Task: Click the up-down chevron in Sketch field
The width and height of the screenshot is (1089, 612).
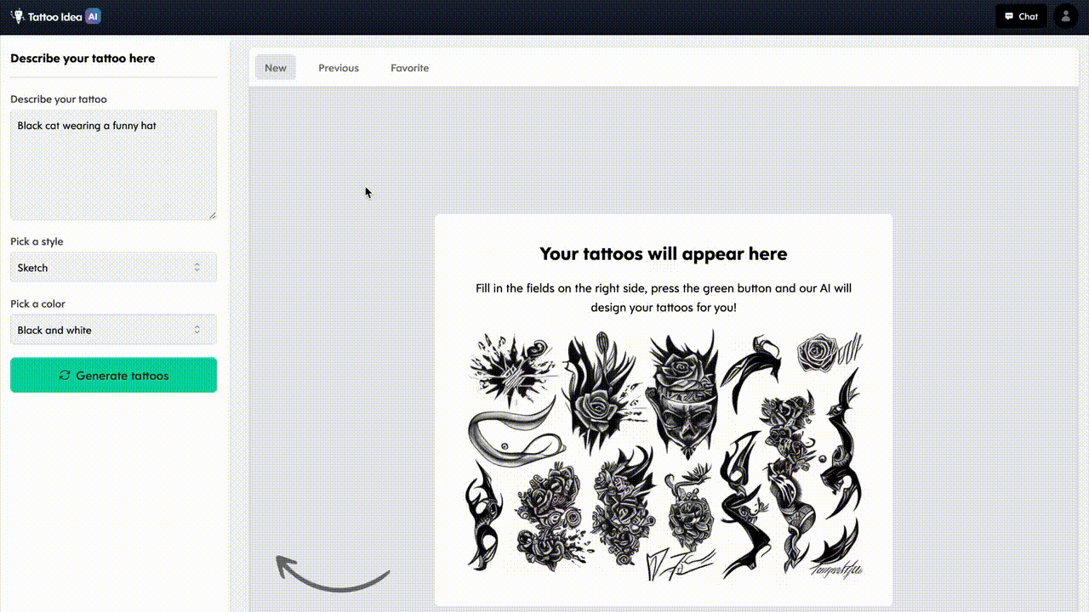Action: coord(197,268)
